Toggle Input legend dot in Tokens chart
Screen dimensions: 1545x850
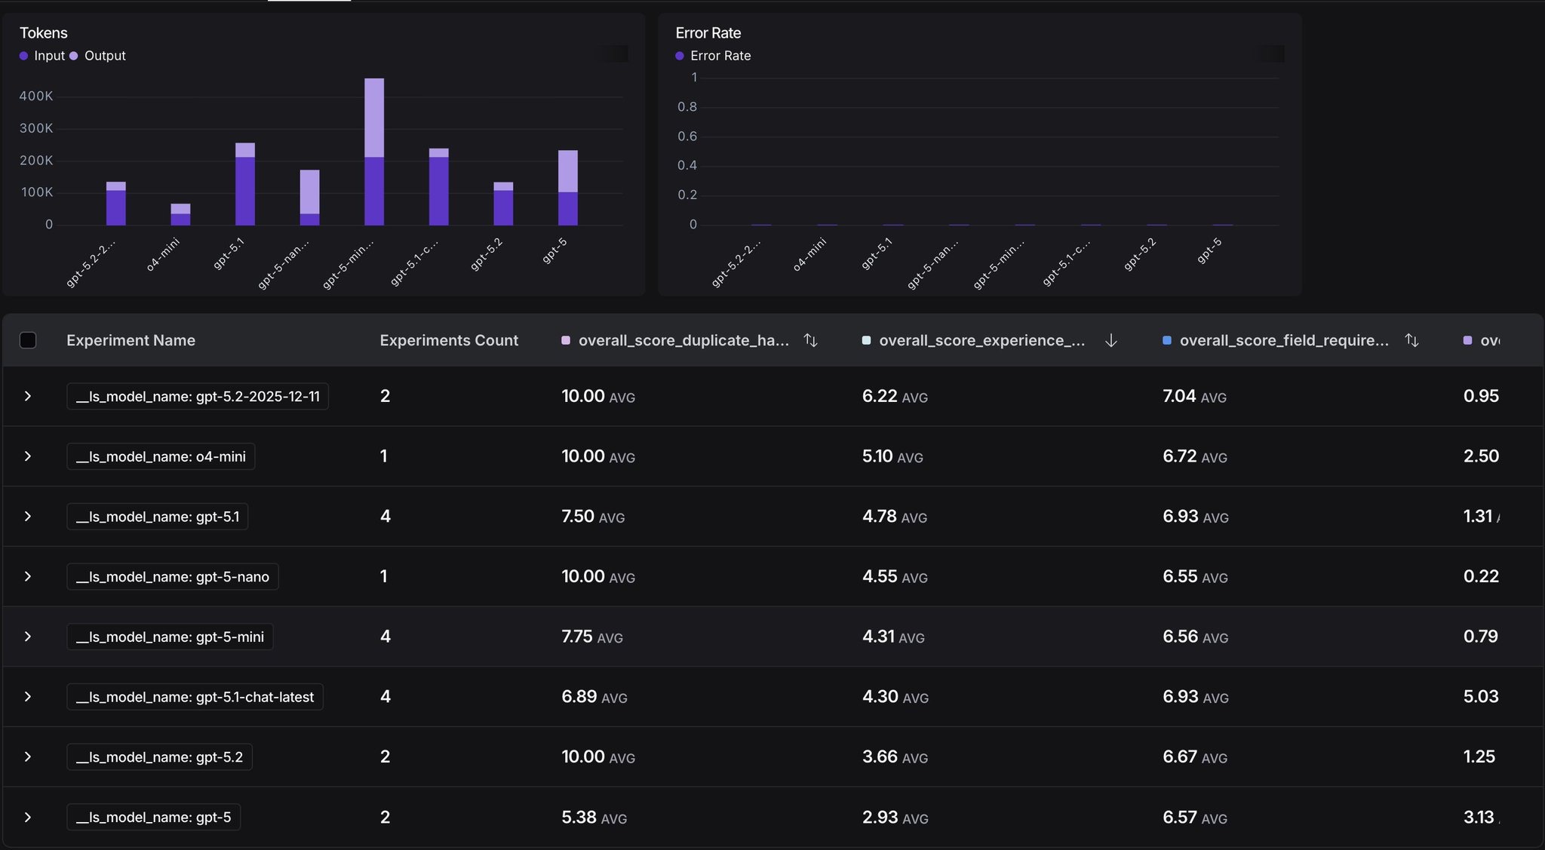coord(24,56)
